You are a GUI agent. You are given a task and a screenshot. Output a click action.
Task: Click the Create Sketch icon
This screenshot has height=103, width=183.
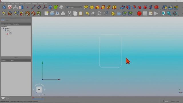point(10,7)
